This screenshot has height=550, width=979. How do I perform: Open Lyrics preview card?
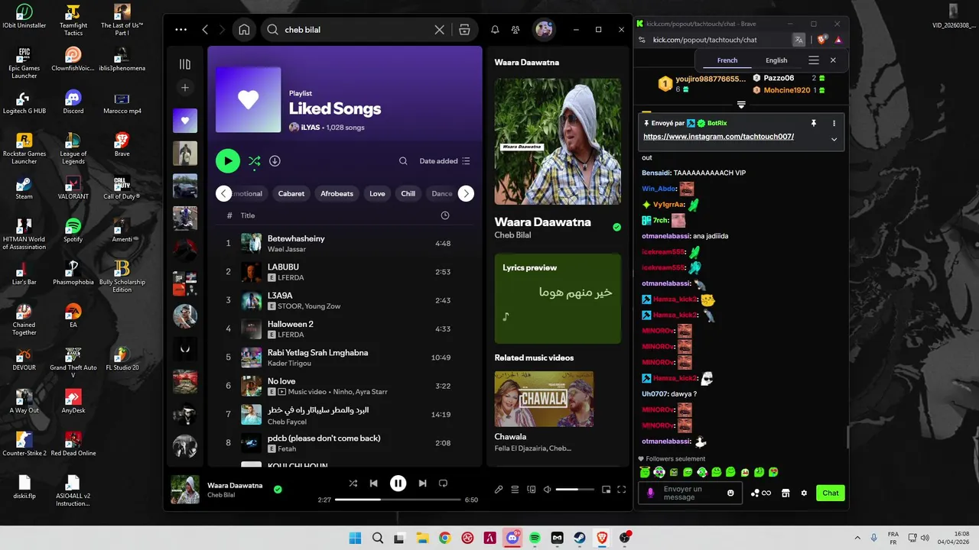point(558,299)
